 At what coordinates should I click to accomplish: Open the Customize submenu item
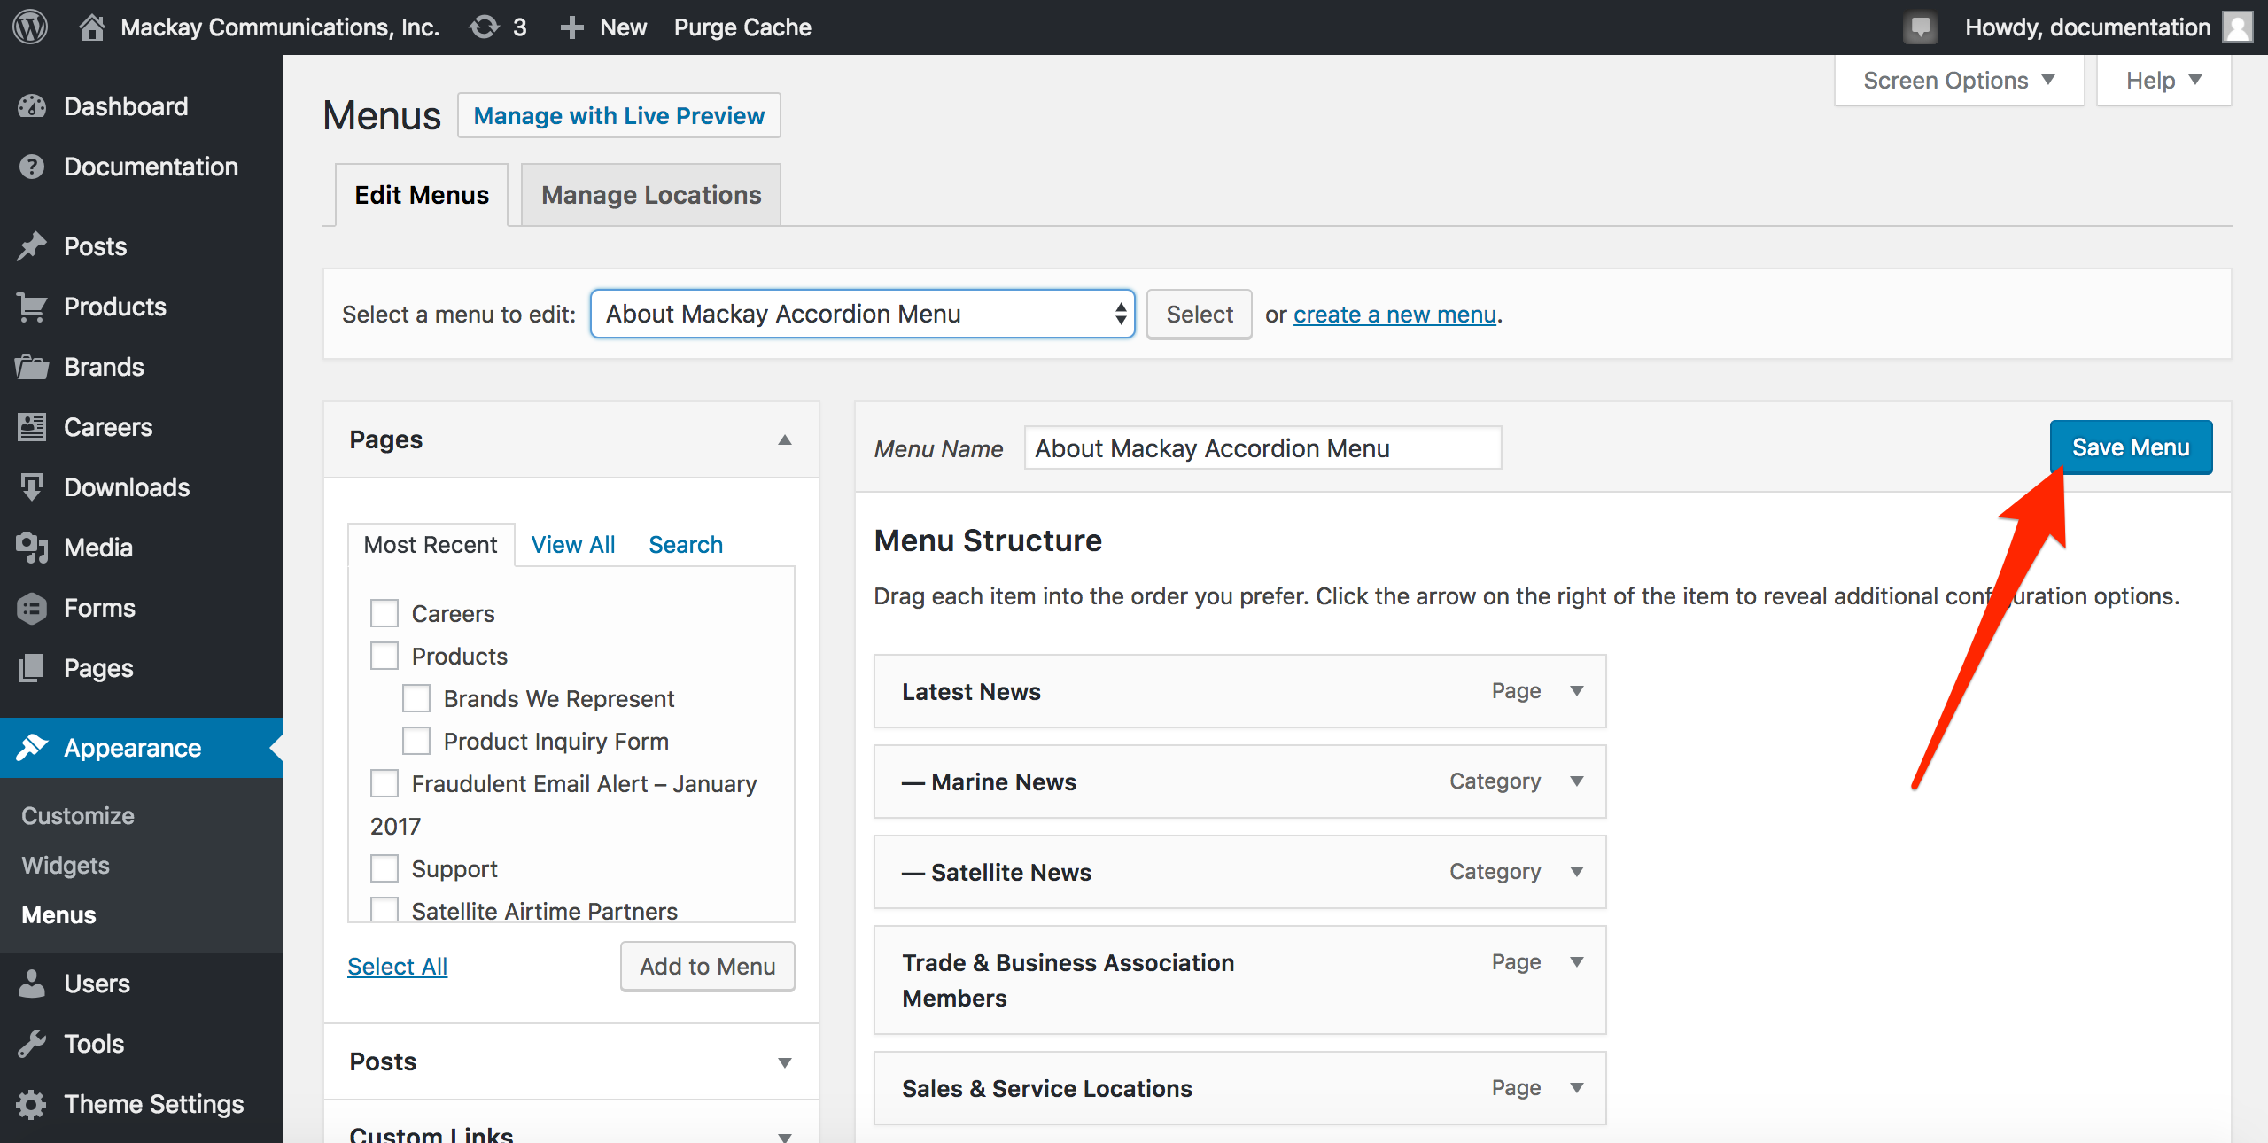pyautogui.click(x=78, y=816)
